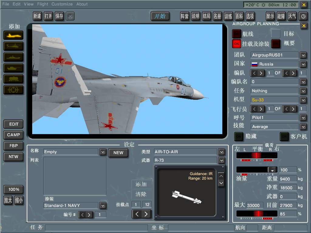The height and width of the screenshot is (233, 311).
Task: Increase the 编号 # number stepper
Action: tap(89, 214)
